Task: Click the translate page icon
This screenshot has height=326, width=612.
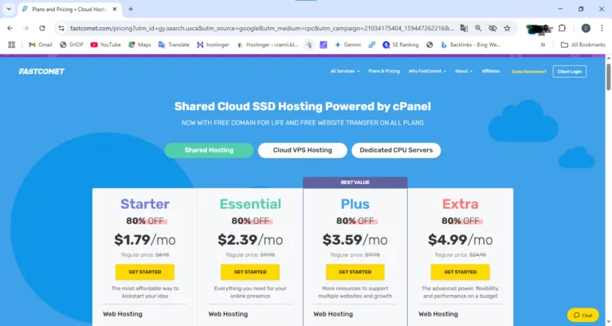Action: (x=463, y=28)
